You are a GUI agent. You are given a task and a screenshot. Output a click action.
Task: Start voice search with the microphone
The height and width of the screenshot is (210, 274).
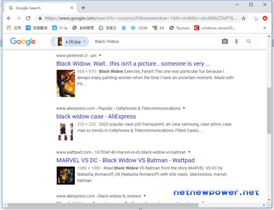[x=236, y=41]
